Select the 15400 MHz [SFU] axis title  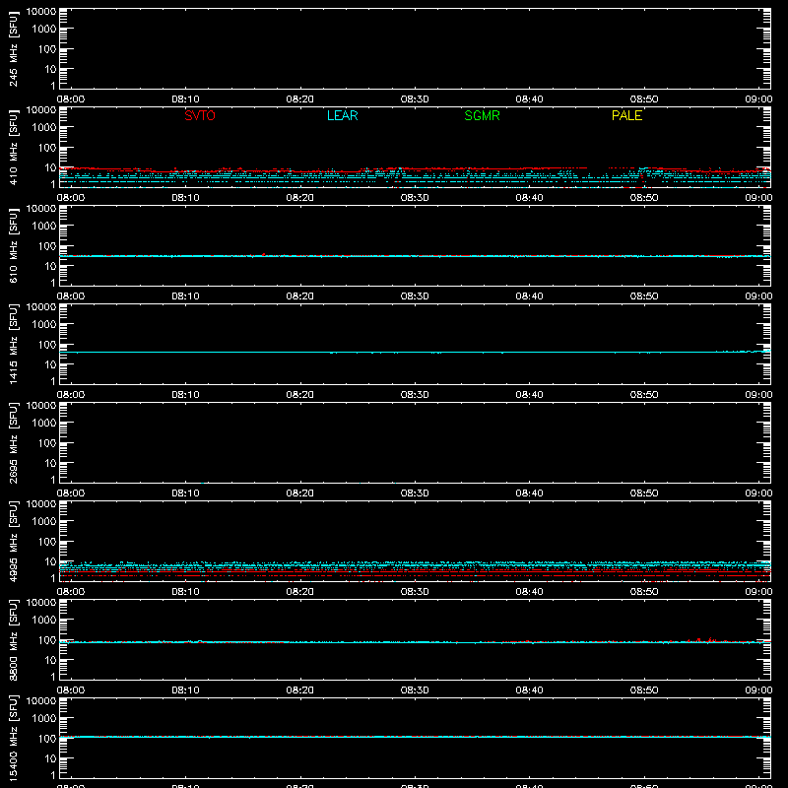click(x=13, y=738)
